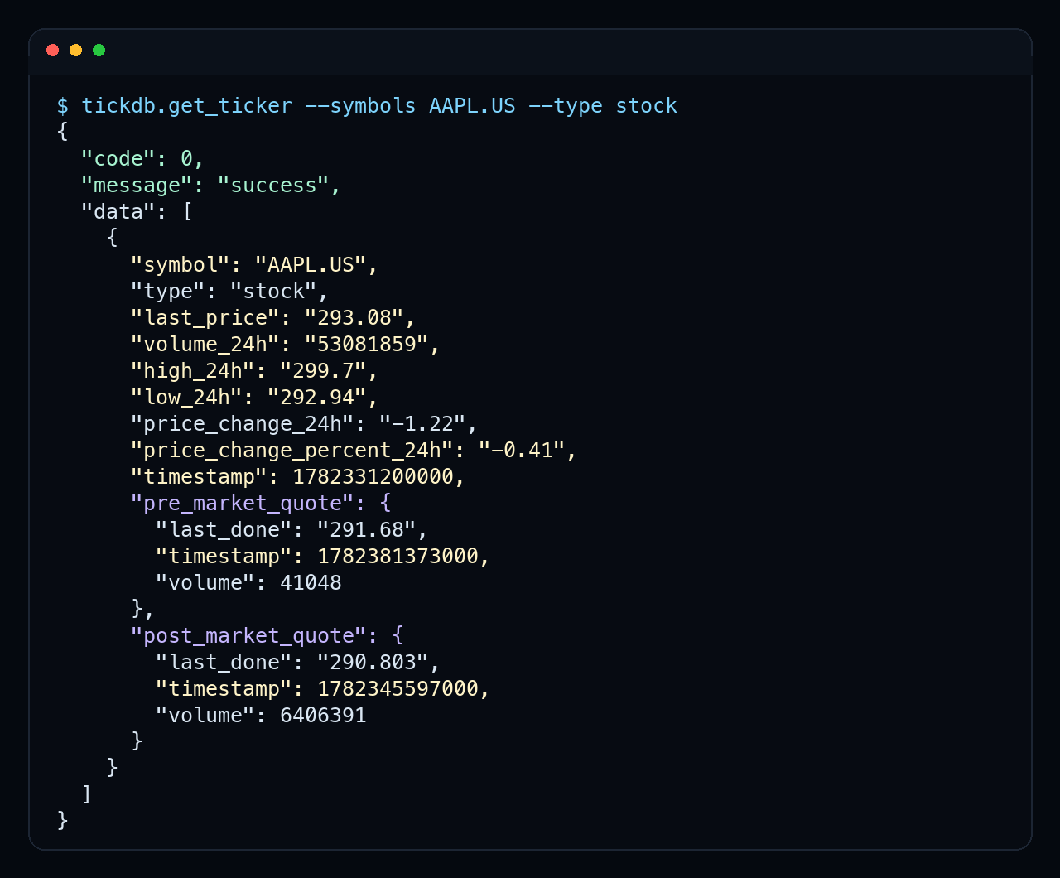
Task: Click the "data" key in the JSON
Action: 118,212
